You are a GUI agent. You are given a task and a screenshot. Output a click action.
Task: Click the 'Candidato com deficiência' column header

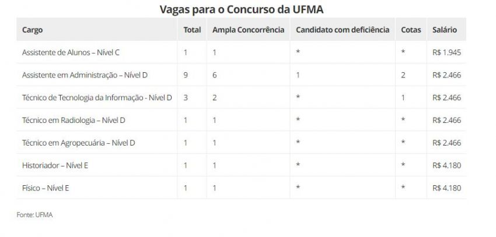tap(343, 30)
